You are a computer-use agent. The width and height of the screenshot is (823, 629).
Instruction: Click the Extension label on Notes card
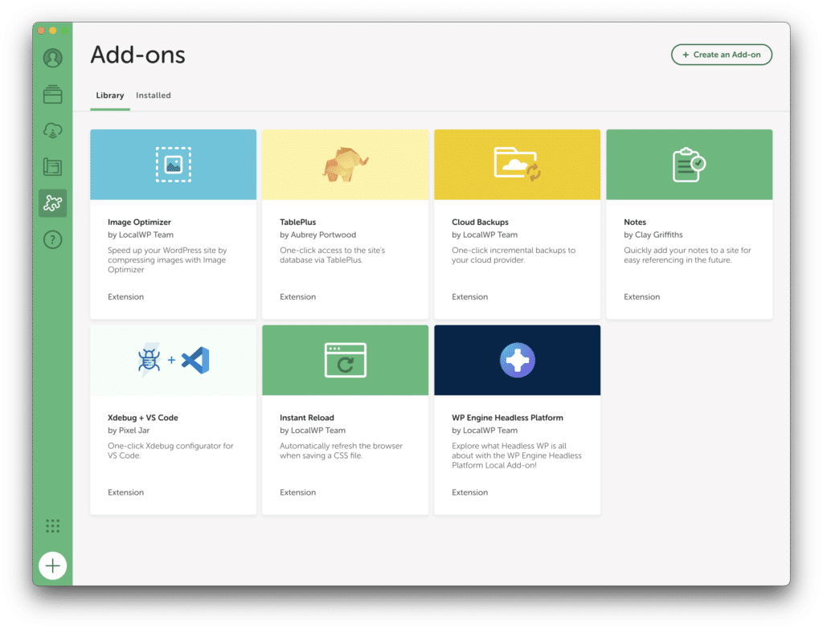pyautogui.click(x=642, y=297)
